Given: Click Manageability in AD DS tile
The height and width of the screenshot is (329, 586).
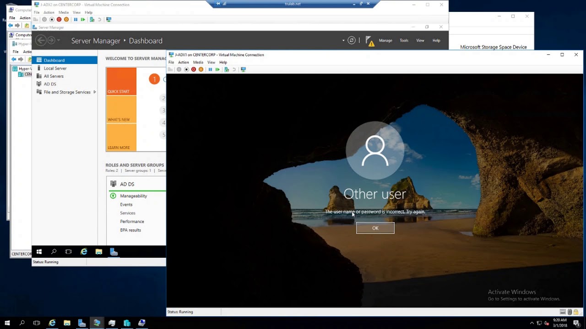Looking at the screenshot, I should click(x=133, y=196).
